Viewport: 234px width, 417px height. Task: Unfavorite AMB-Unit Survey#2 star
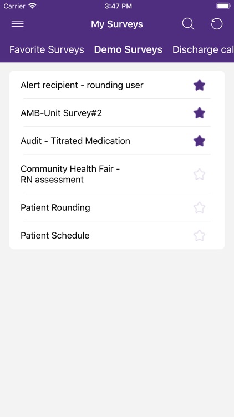[199, 113]
